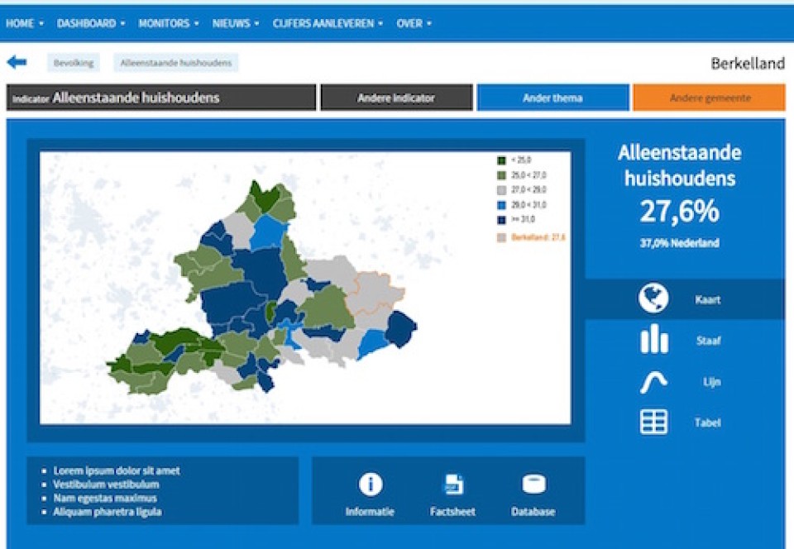Open the Cijfers Aanleveren menu

[x=328, y=24]
